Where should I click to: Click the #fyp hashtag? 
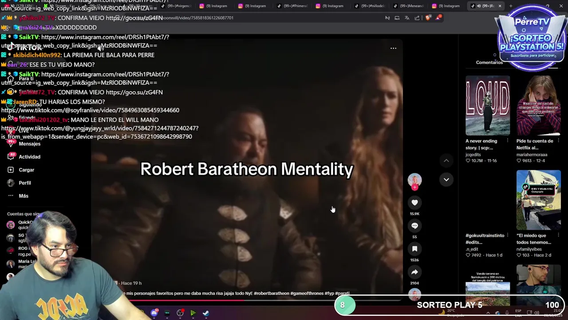point(330,293)
